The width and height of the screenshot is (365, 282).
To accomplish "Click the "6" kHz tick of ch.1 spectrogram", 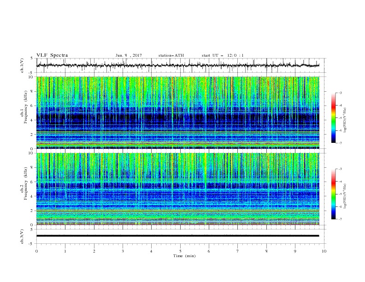I will click(32, 106).
